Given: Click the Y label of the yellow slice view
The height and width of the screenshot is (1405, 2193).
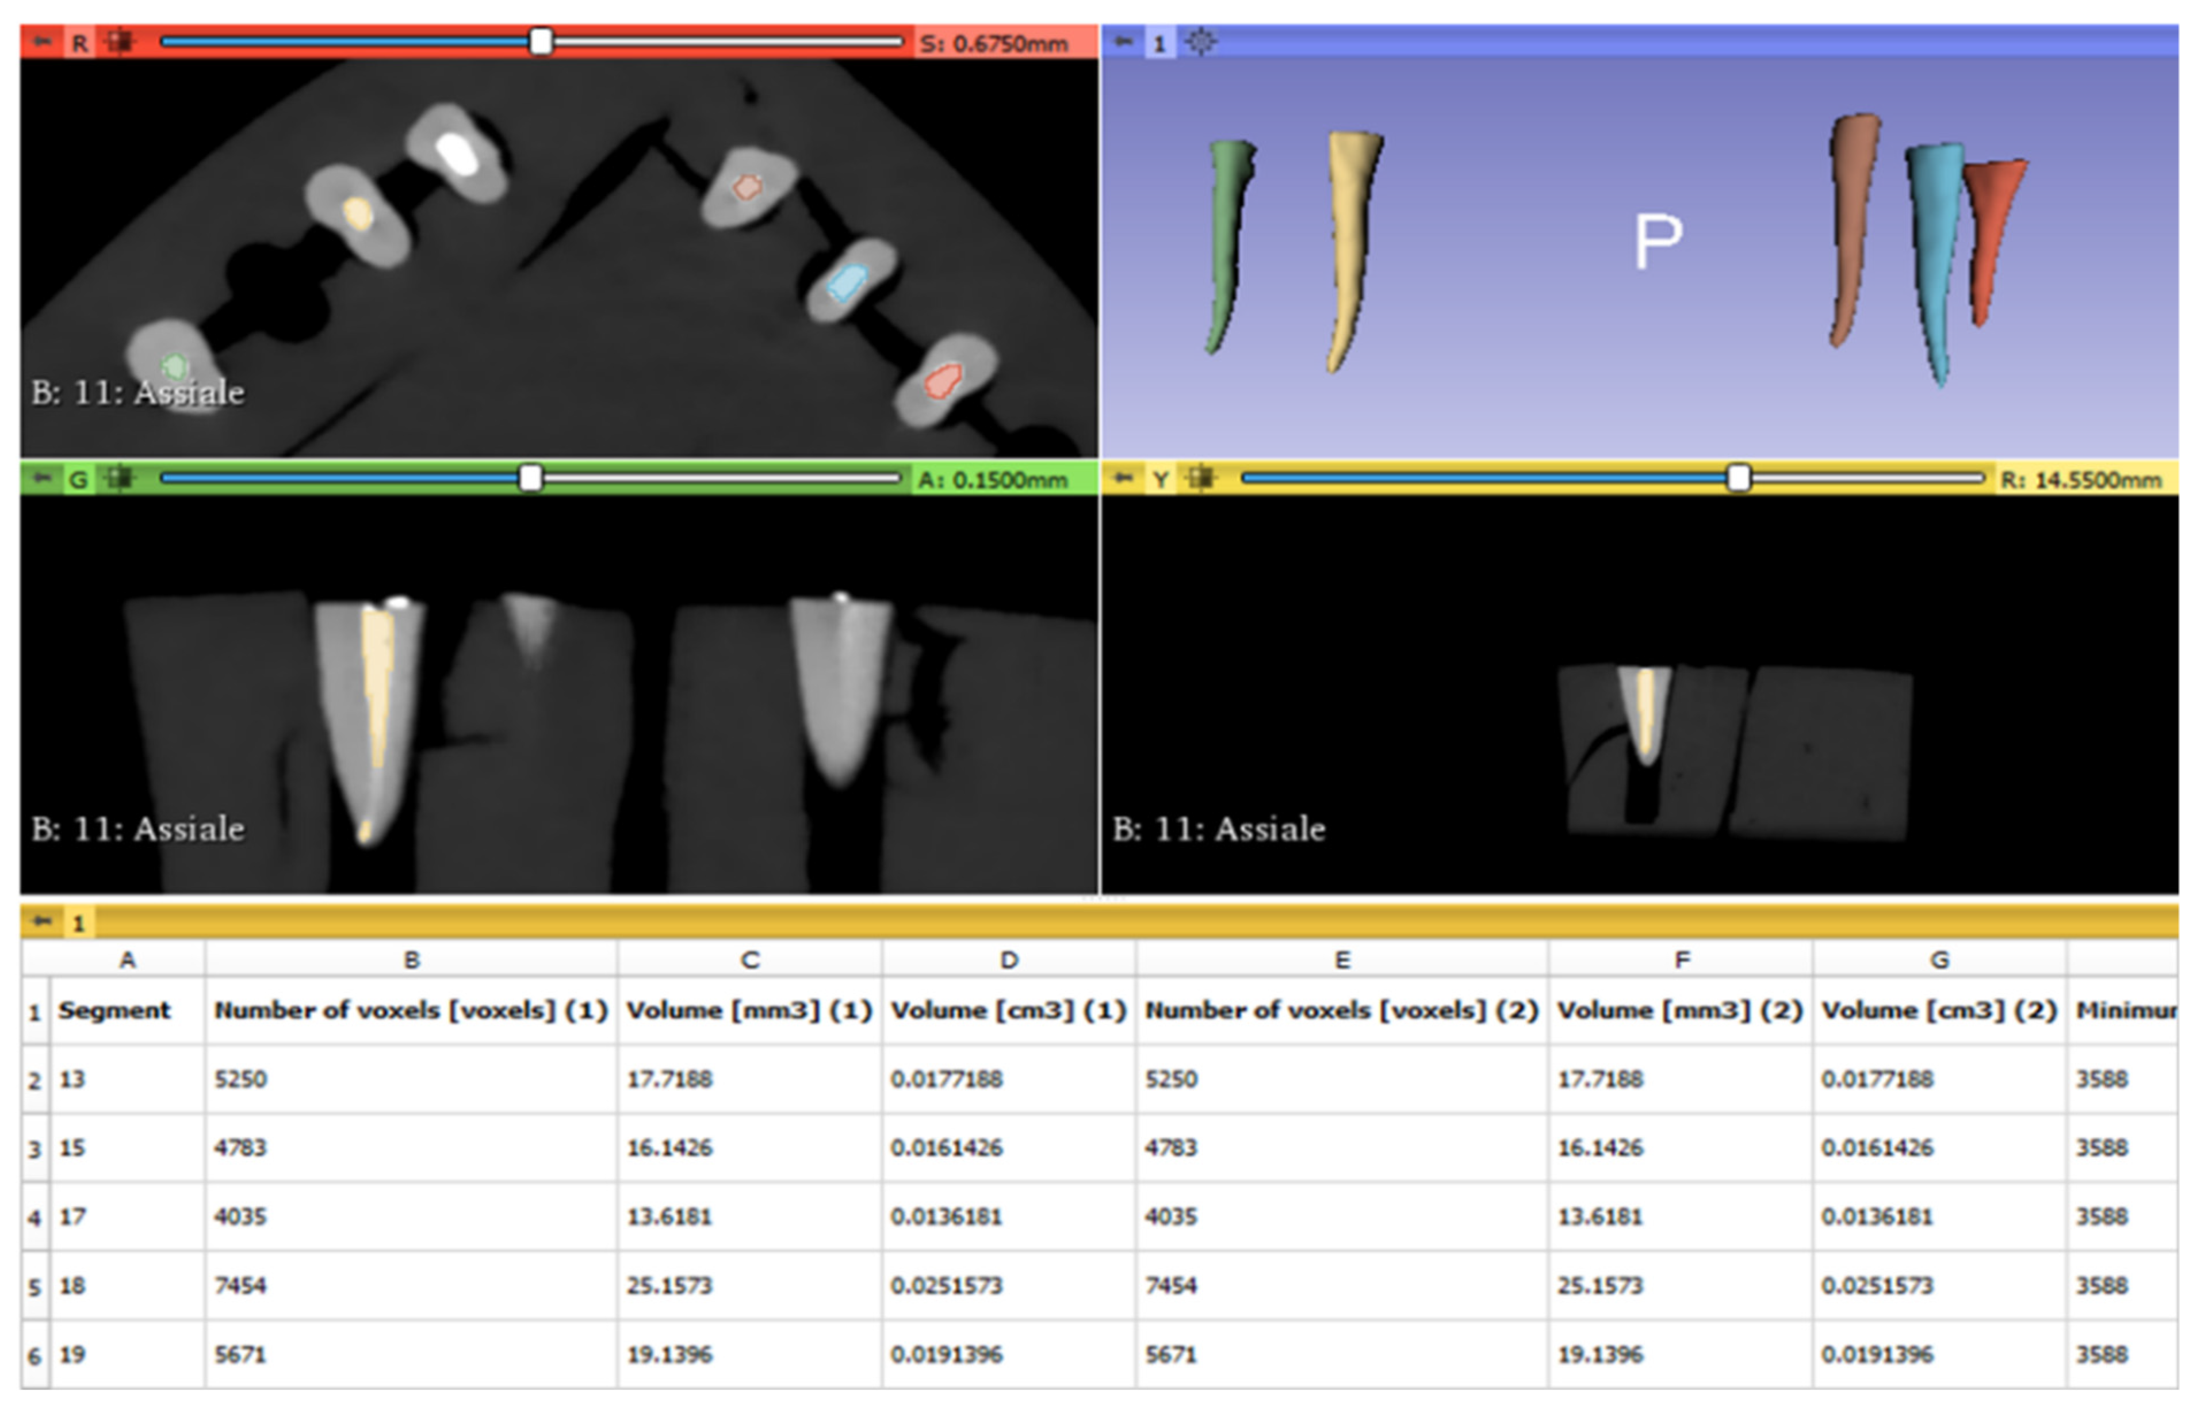Looking at the screenshot, I should point(1161,479).
